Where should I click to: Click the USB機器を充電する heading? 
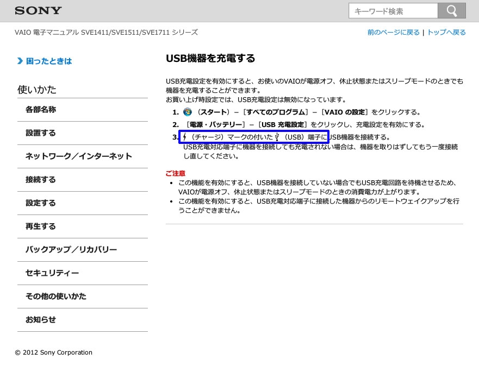pos(210,58)
